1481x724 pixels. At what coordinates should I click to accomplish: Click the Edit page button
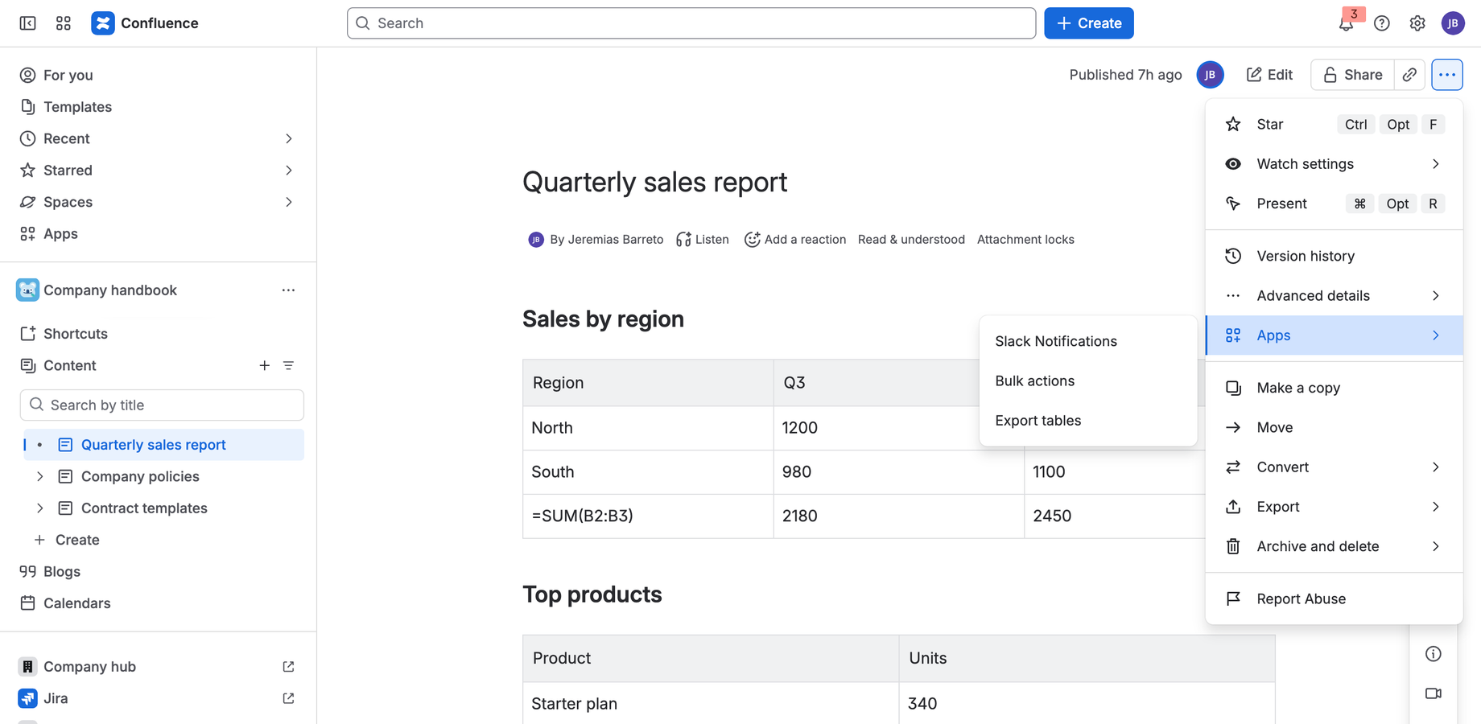(x=1269, y=75)
